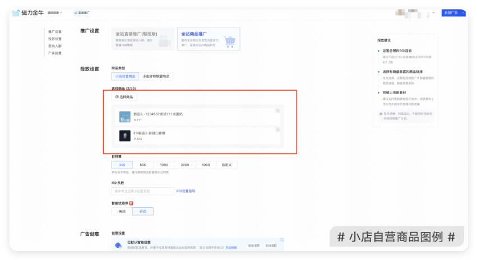The height and width of the screenshot is (260, 477).
Task: Remove the ¥323 product with its X icon
Action: tap(277, 130)
